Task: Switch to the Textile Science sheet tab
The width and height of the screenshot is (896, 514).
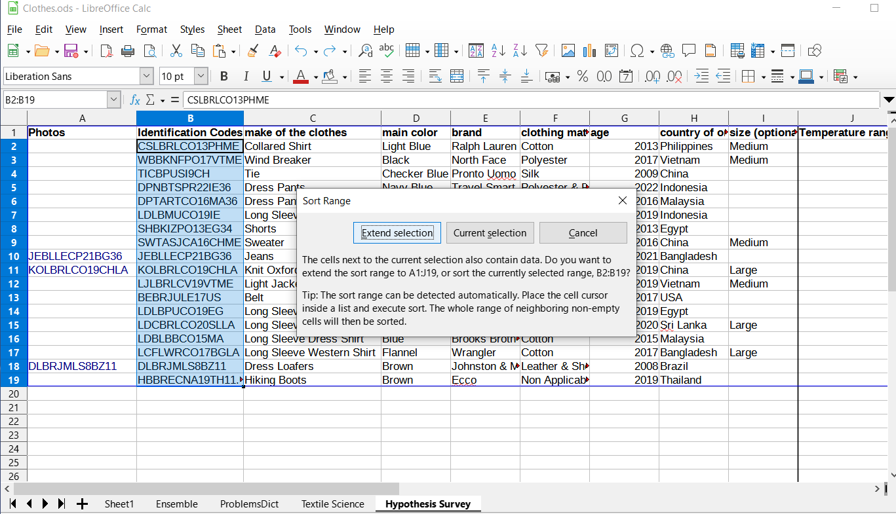Action: tap(332, 504)
